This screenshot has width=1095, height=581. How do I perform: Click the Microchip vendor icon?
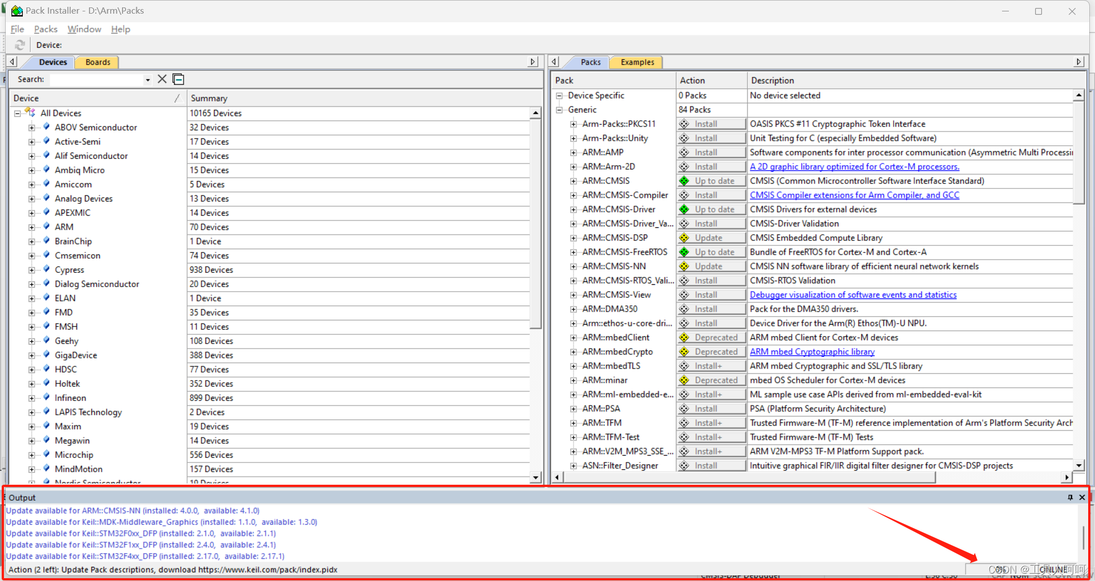pyautogui.click(x=47, y=455)
